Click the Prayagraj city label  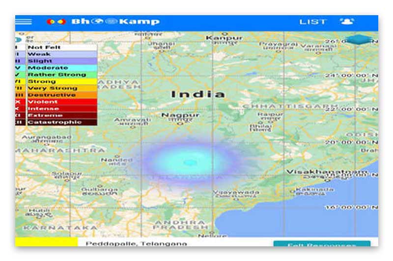coord(278,44)
